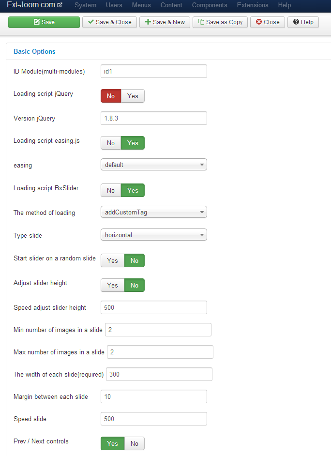Click the Basic Options heading link
331x456 pixels.
tap(34, 51)
